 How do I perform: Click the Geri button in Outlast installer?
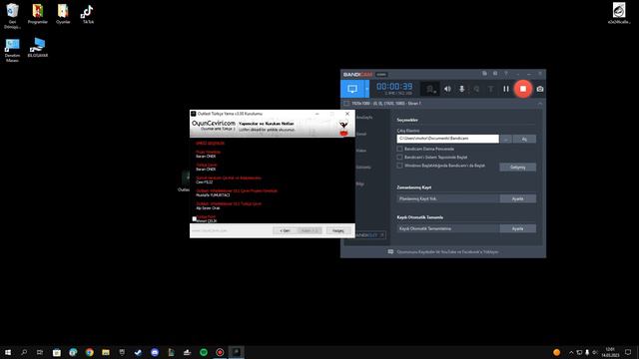285,230
